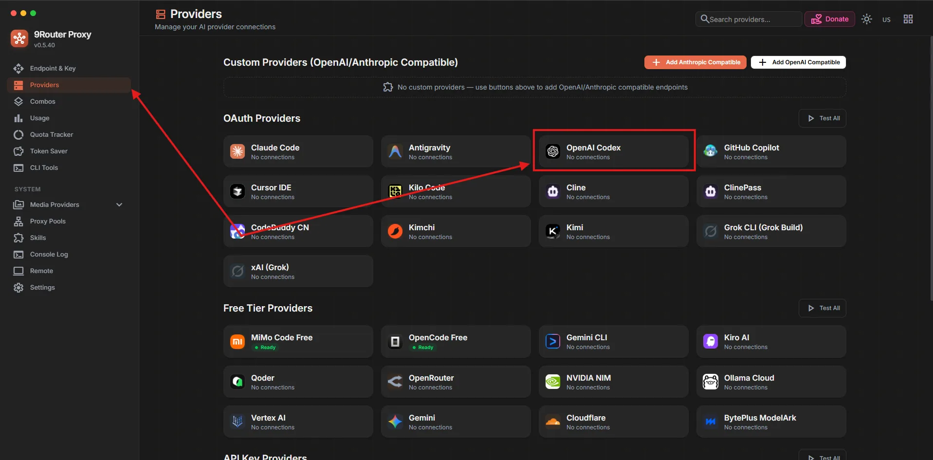
Task: Toggle light theme with the sun icon
Action: [x=867, y=19]
